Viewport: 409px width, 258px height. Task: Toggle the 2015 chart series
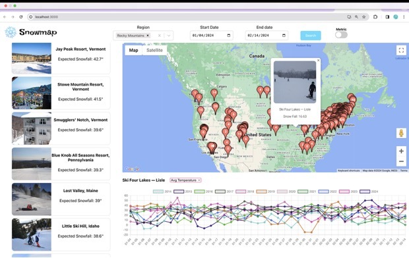pos(183,192)
